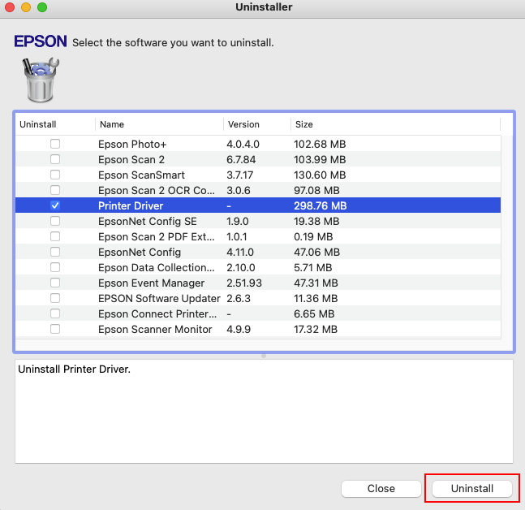
Task: Select the Epson Scan 2 PDF Ext... name
Action: coord(157,236)
